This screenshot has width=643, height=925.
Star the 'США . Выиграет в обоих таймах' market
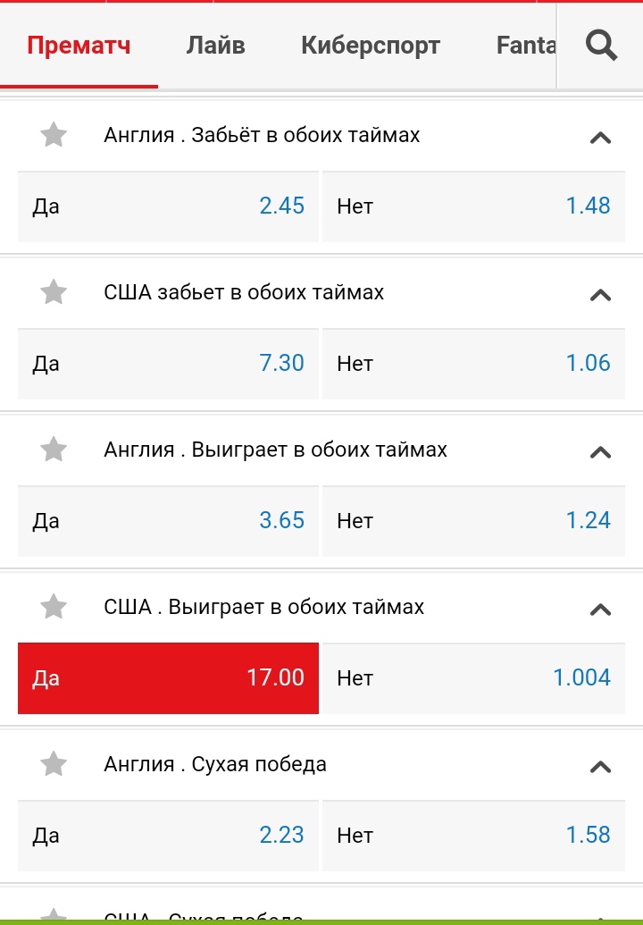point(54,607)
